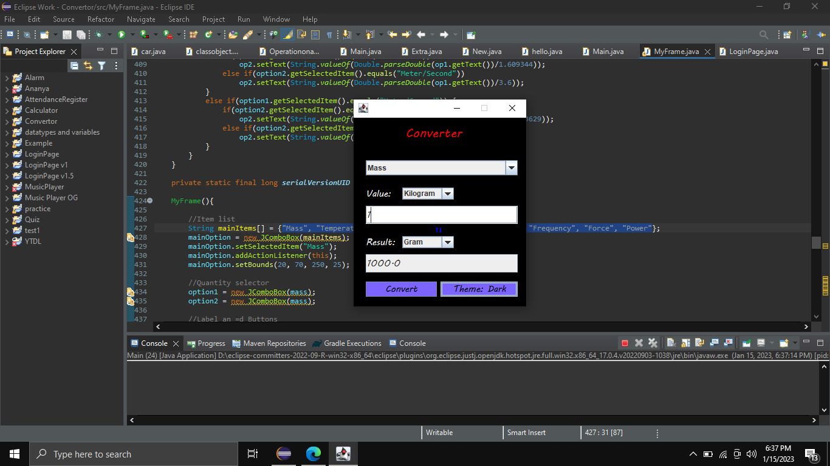The width and height of the screenshot is (830, 466).
Task: Run the program with the green play icon
Action: tap(122, 35)
